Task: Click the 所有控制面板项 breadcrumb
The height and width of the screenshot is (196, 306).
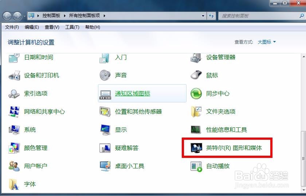Action: (x=85, y=16)
